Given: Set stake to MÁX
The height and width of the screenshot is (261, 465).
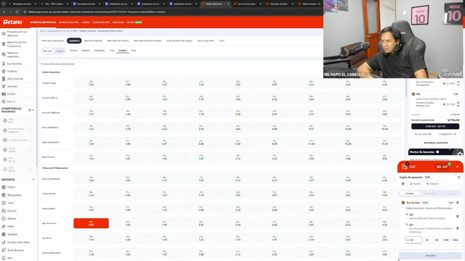Looking at the screenshot, I should click(x=455, y=240).
